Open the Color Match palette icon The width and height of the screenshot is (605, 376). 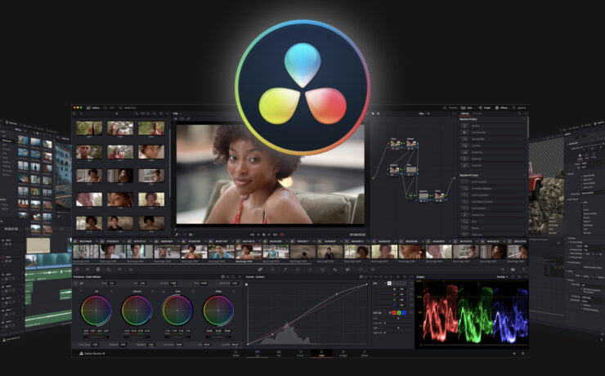87,269
